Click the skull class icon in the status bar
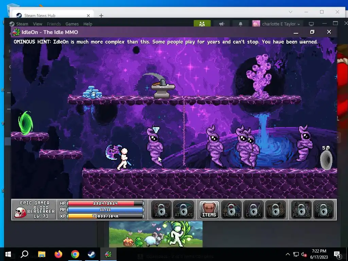 [20, 212]
